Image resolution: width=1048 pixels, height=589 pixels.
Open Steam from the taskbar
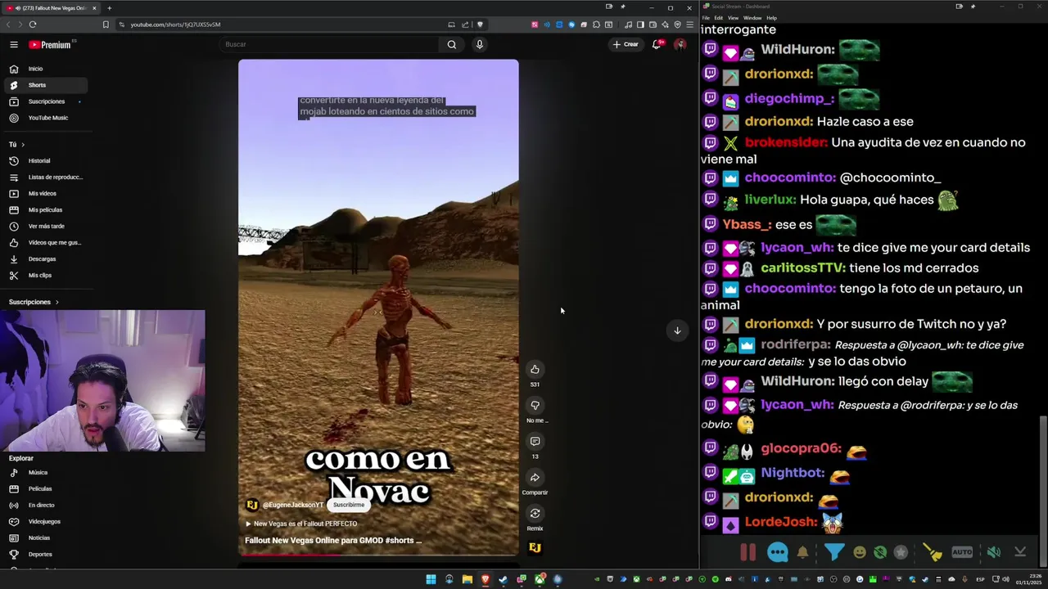point(503,579)
